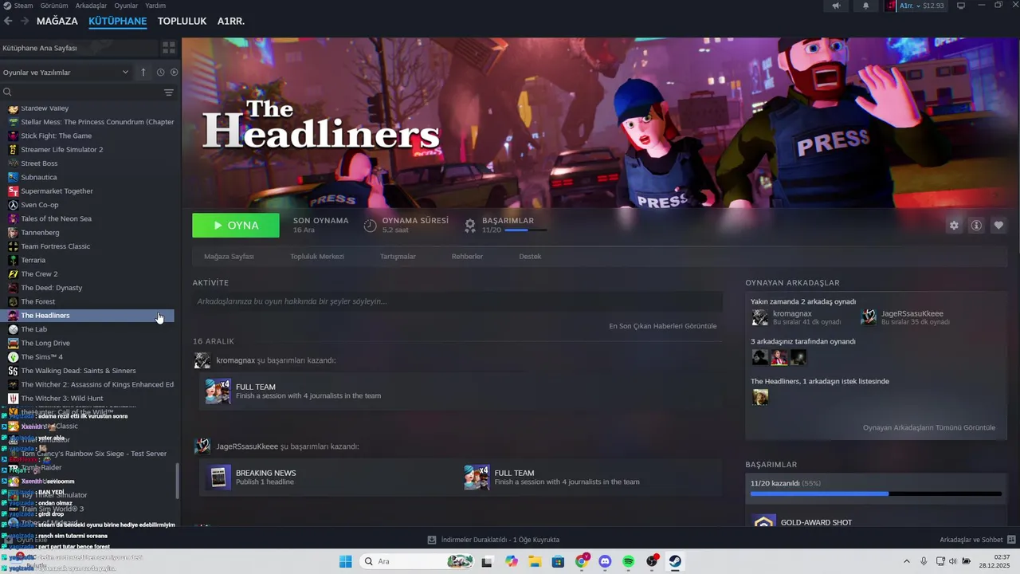Screen dimensions: 1020x574
Task: Open JageRSsasuKkeee friend entry
Action: (x=906, y=317)
